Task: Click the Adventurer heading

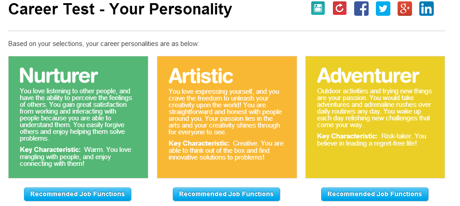Action: coord(368,75)
